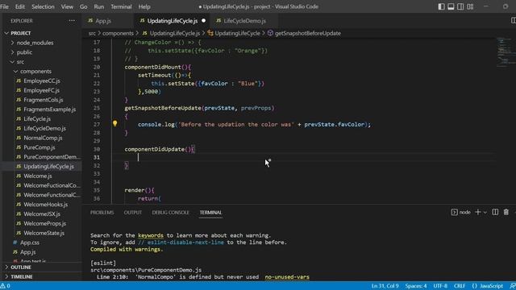Open Selection menu

pyautogui.click(x=43, y=6)
